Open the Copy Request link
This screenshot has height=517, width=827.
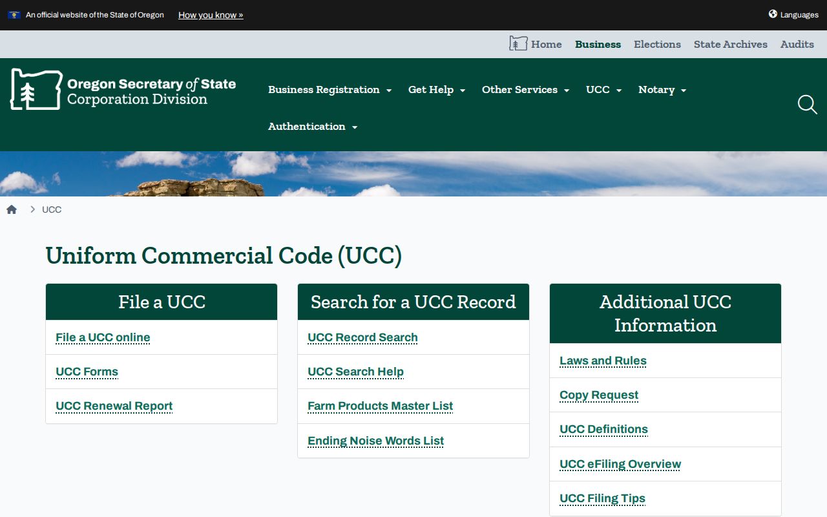pos(599,395)
